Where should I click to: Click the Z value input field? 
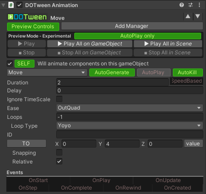(x=165, y=144)
